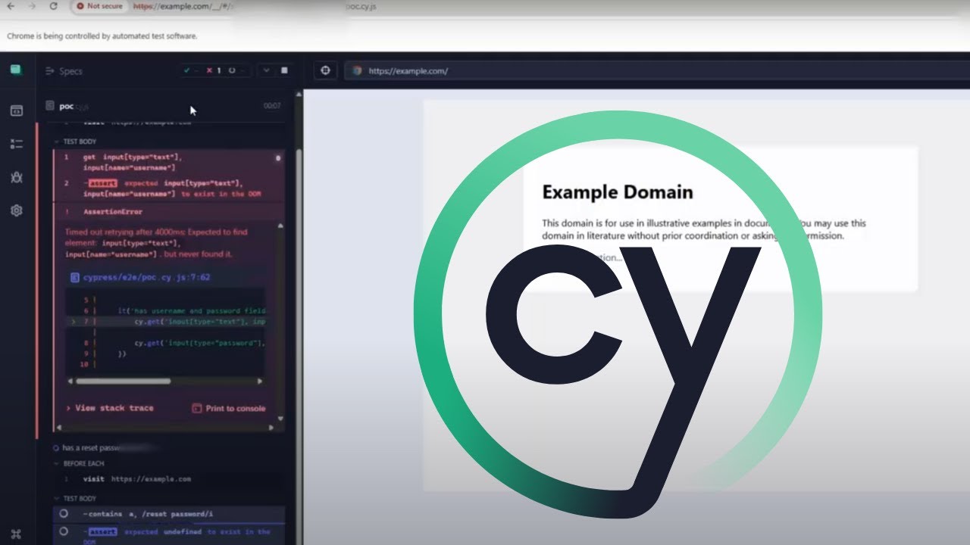
Task: Click the pin icon on get command row
Action: [x=278, y=157]
